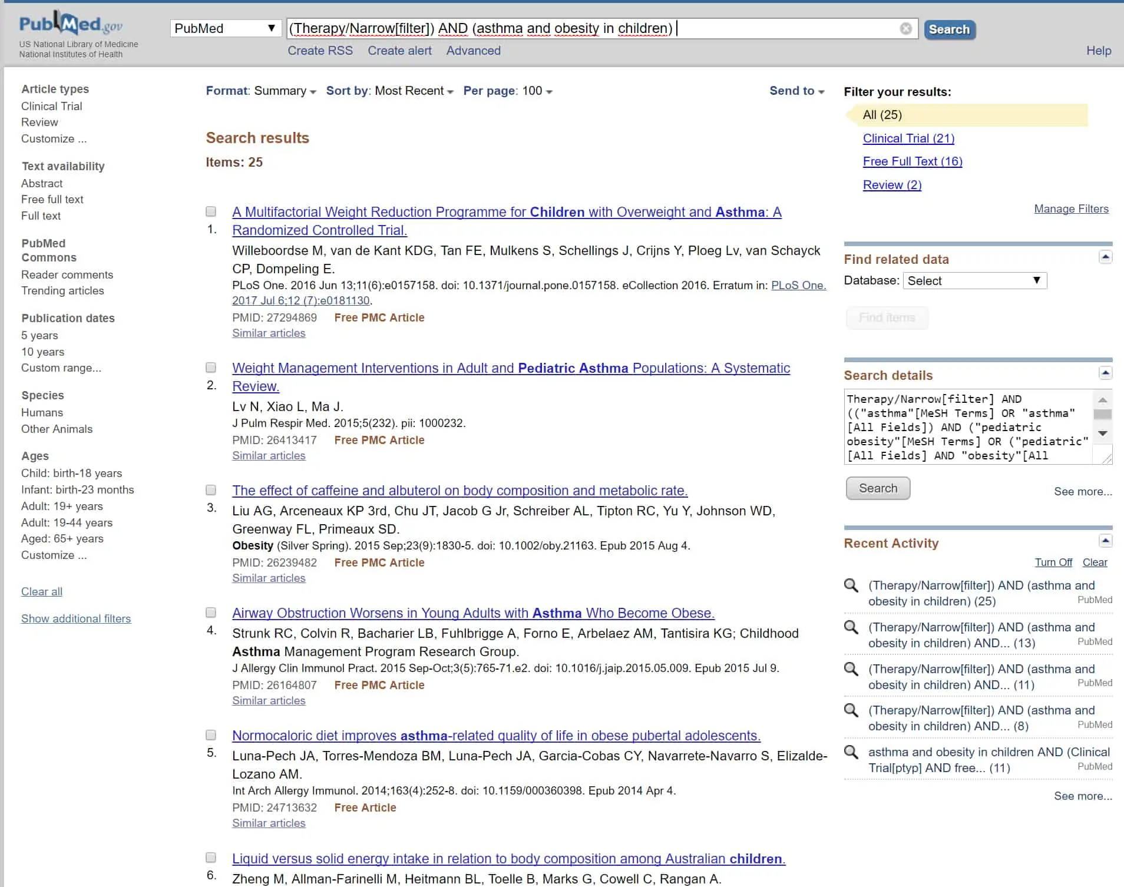Screen dimensions: 1124x887
Task: Tick the checkbox for caffeine and albuterol article
Action: [x=211, y=490]
